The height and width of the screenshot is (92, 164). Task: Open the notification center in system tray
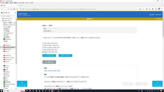[161, 91]
